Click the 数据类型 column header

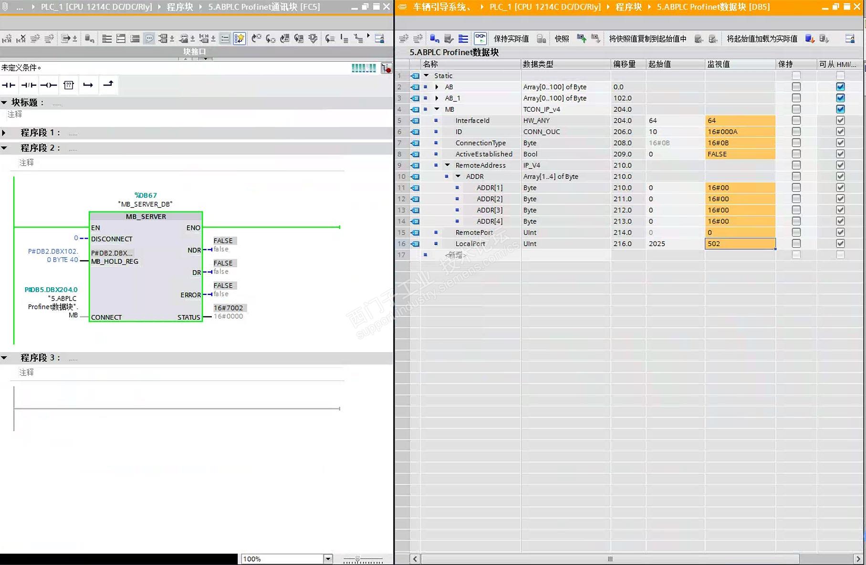(x=565, y=64)
